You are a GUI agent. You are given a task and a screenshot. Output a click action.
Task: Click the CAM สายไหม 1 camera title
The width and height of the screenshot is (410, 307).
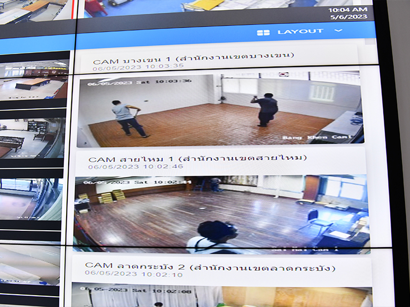(197, 158)
